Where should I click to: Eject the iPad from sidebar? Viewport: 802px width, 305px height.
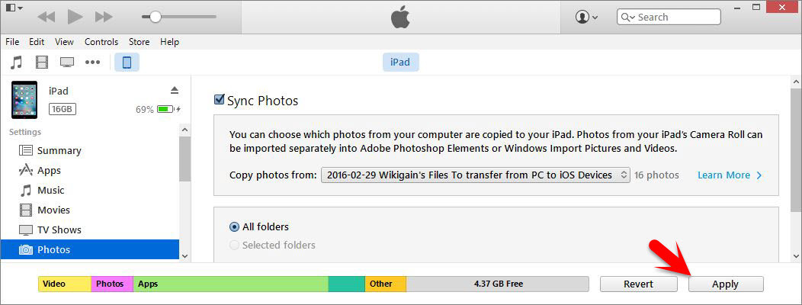tap(175, 91)
